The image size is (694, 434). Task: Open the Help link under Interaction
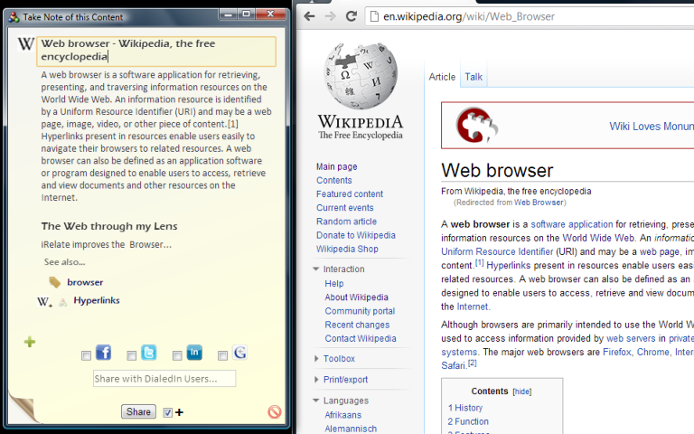tap(334, 283)
